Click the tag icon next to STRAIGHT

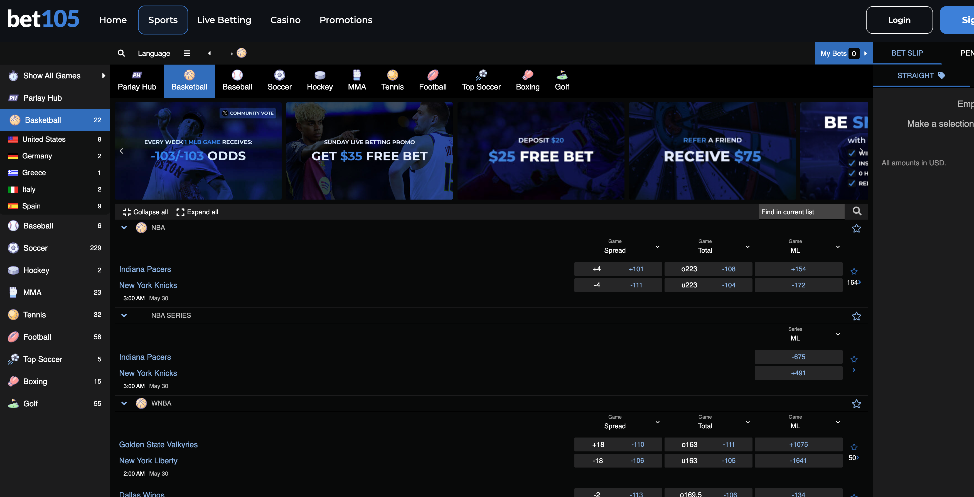click(x=941, y=76)
